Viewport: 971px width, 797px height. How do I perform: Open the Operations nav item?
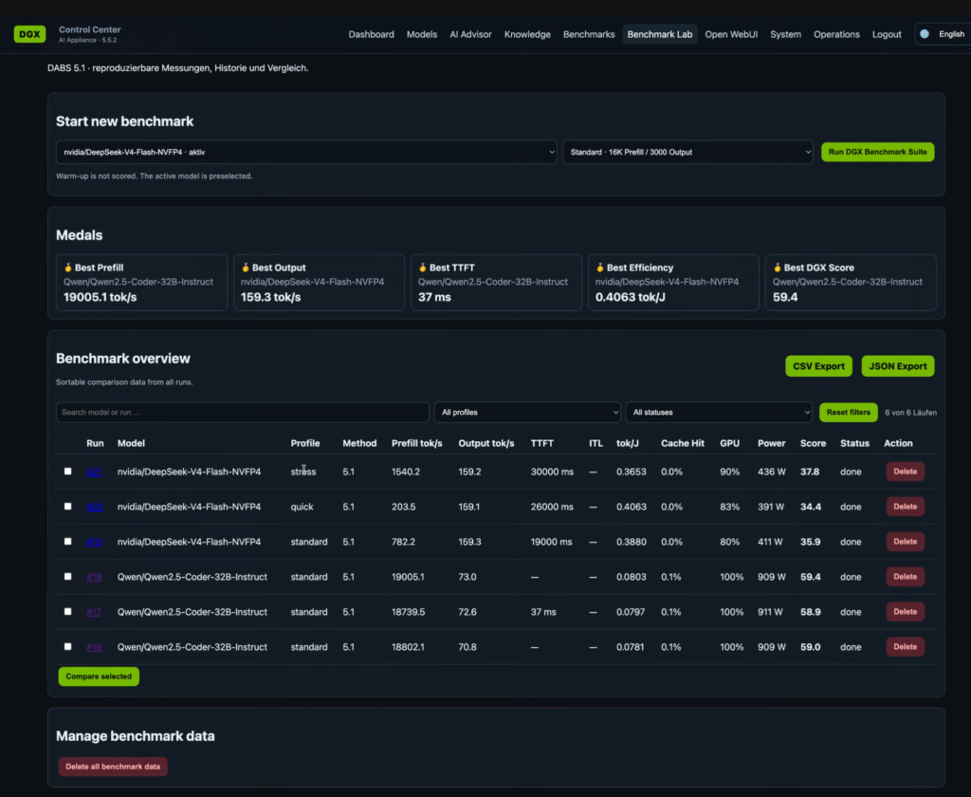[x=836, y=34]
